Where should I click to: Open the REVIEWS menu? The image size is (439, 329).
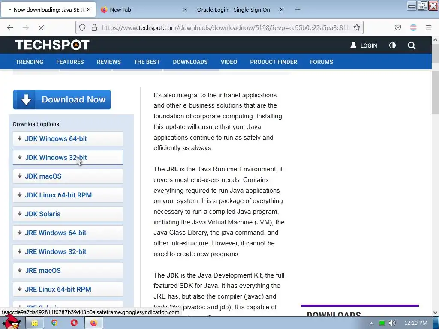point(109,62)
